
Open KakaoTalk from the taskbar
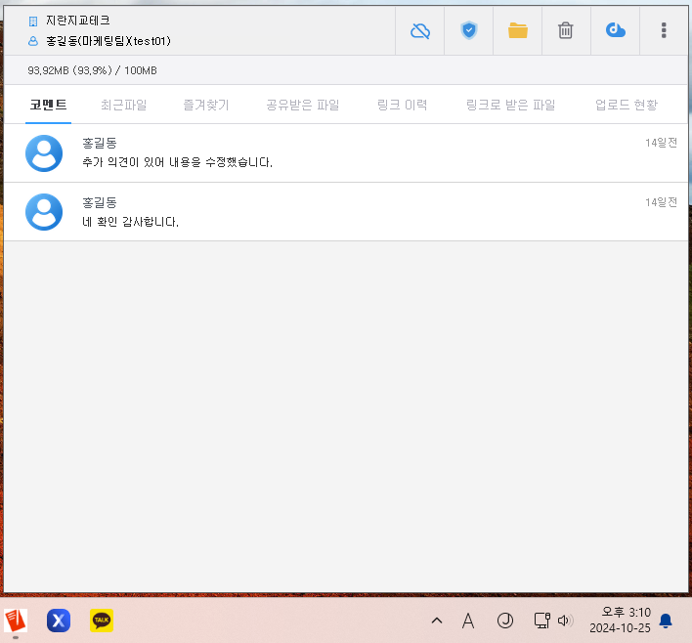click(x=102, y=621)
